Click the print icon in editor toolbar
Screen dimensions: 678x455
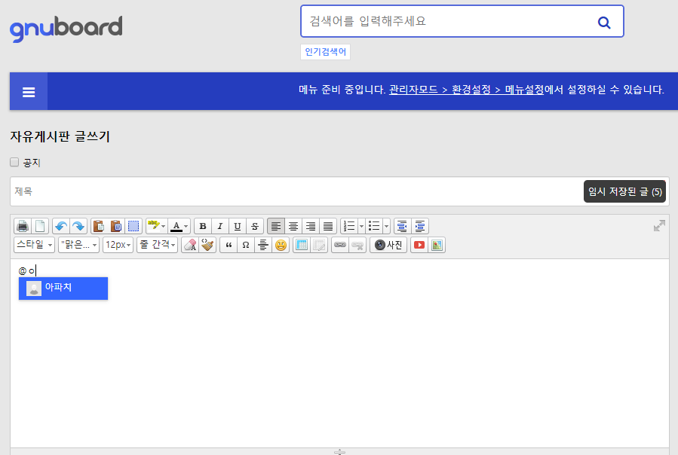pos(23,226)
